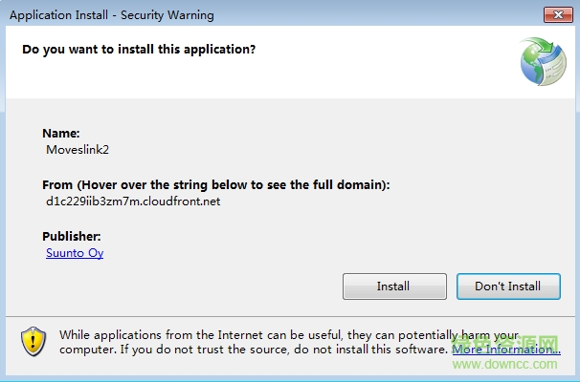580x382 pixels.
Task: Select the Moveslink2 application name
Action: [77, 150]
